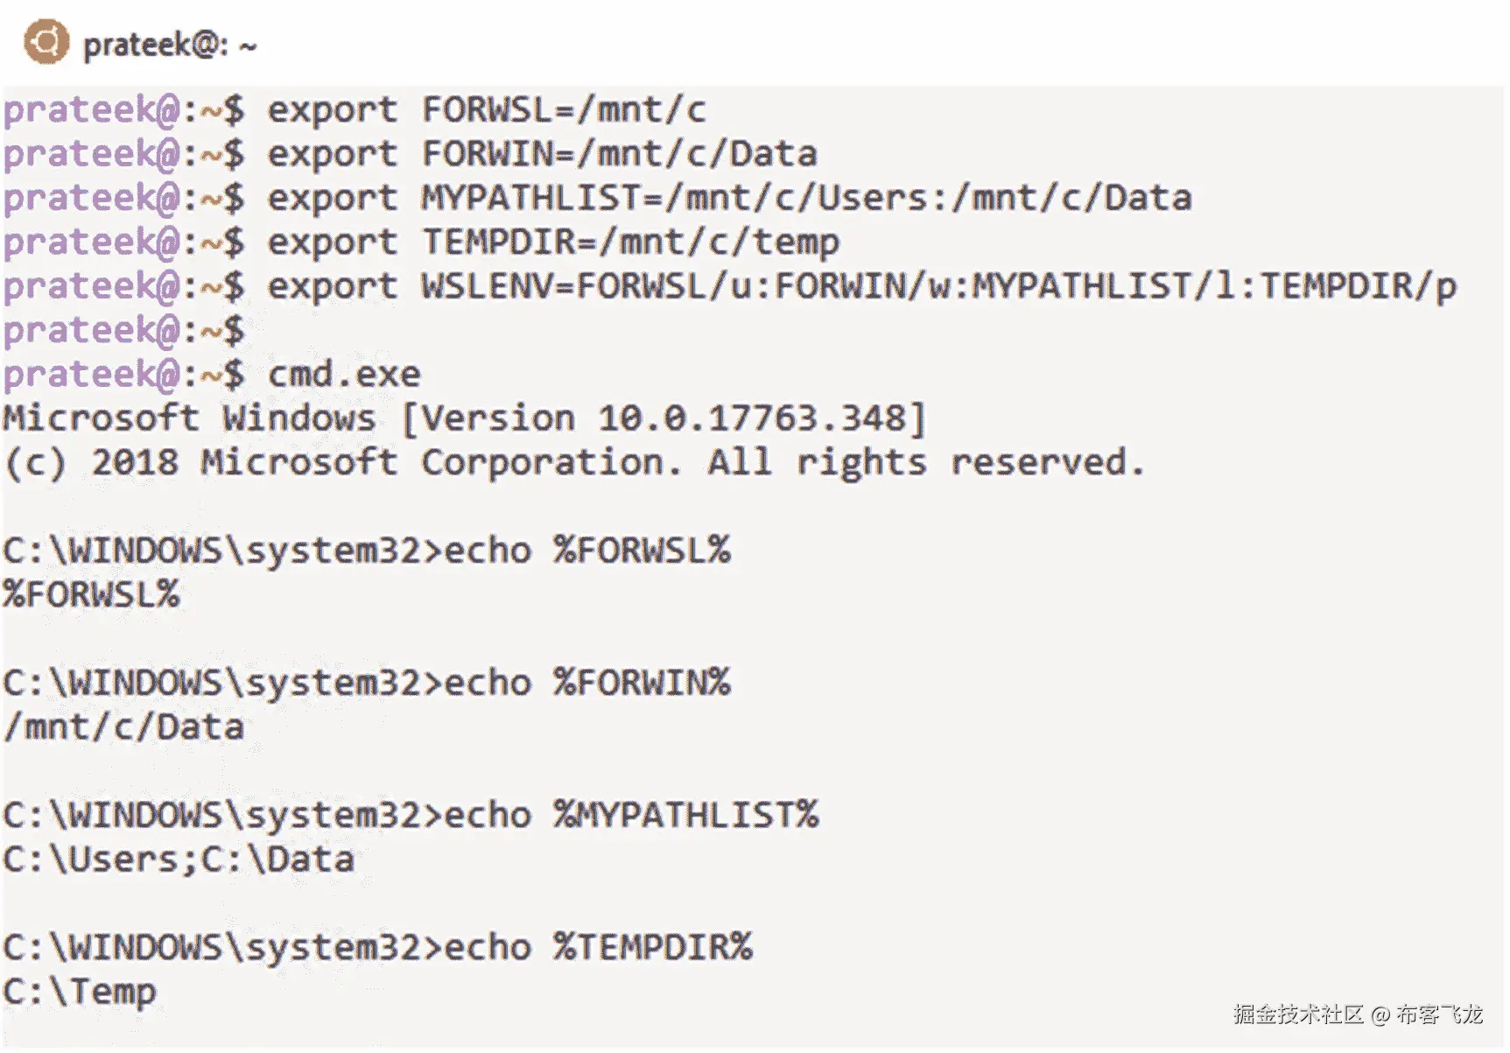Image resolution: width=1510 pixels, height=1053 pixels.
Task: Click the "export FORWIN=/mnt/c/Data" command line
Action: click(541, 155)
